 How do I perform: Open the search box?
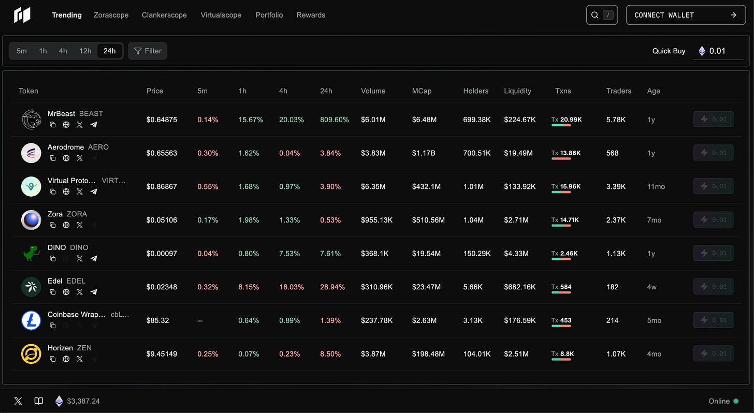[x=602, y=15]
